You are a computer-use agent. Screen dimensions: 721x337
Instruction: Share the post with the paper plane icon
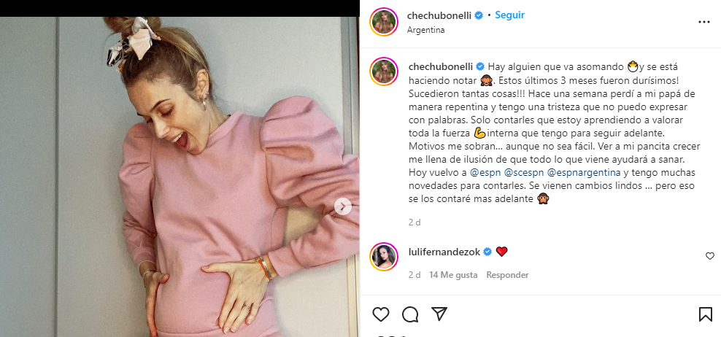click(439, 314)
